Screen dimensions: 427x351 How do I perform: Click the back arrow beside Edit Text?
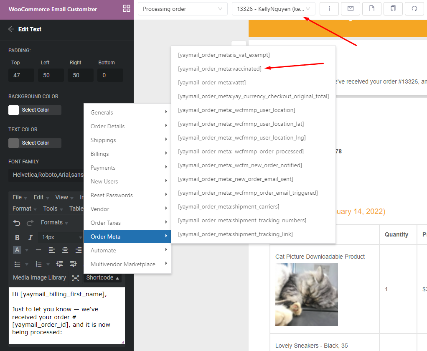11,29
